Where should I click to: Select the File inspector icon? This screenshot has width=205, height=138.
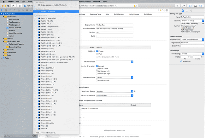coord(183,11)
